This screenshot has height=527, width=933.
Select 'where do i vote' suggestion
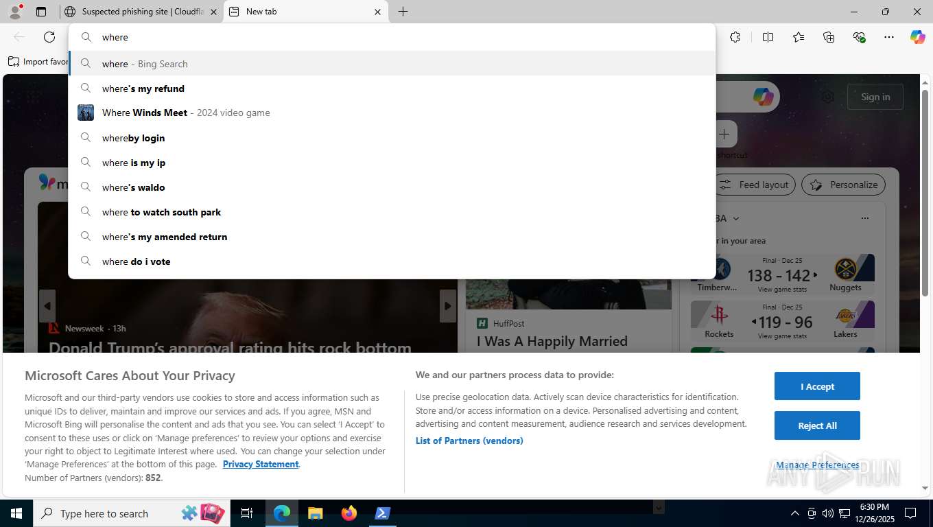point(392,261)
